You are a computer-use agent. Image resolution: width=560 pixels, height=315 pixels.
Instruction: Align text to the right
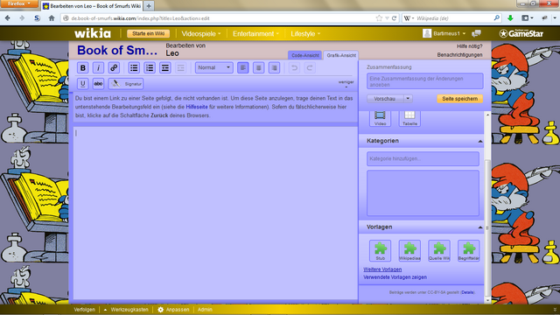(x=274, y=67)
